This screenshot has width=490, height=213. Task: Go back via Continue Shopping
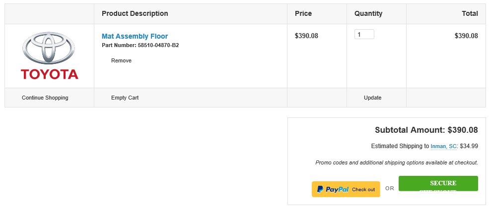click(x=45, y=98)
